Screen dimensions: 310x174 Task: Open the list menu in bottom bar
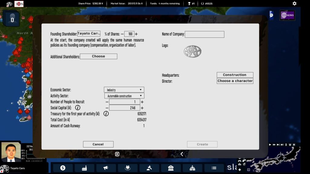click(214, 168)
